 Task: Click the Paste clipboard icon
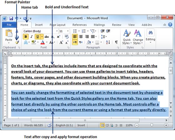pyautogui.click(x=9, y=33)
